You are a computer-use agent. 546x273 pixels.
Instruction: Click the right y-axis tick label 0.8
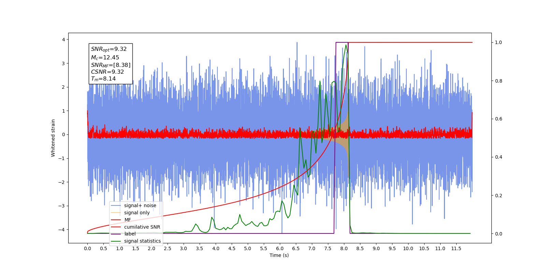(x=499, y=81)
